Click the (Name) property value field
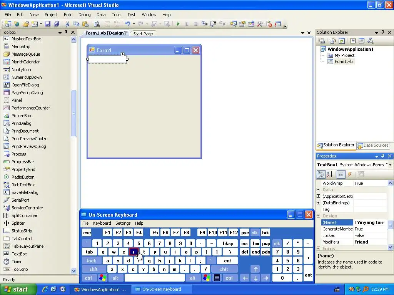Viewport: 394px width, 295px height. point(370,222)
